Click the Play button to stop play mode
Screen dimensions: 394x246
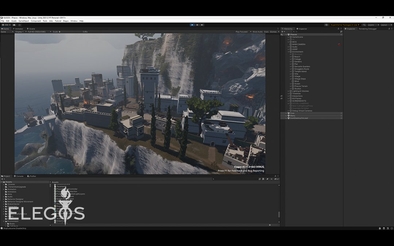coord(192,24)
